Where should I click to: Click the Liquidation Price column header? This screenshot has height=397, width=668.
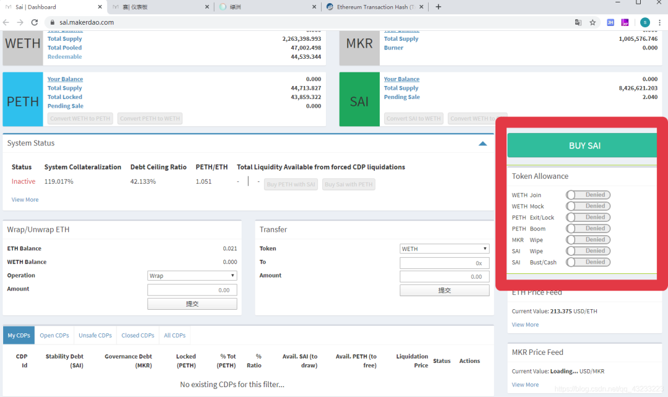point(412,361)
